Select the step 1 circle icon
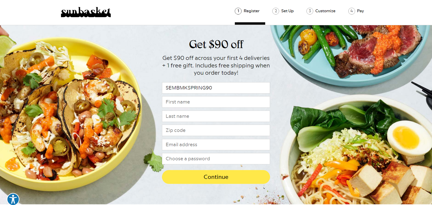This screenshot has height=205, width=432. click(x=238, y=11)
